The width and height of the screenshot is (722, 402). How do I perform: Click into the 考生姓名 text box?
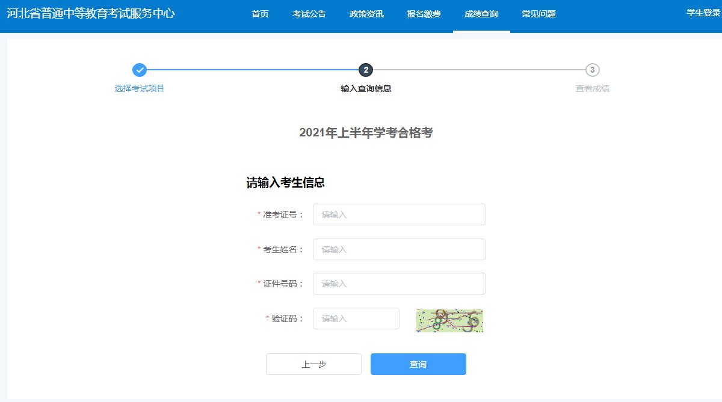tap(399, 249)
